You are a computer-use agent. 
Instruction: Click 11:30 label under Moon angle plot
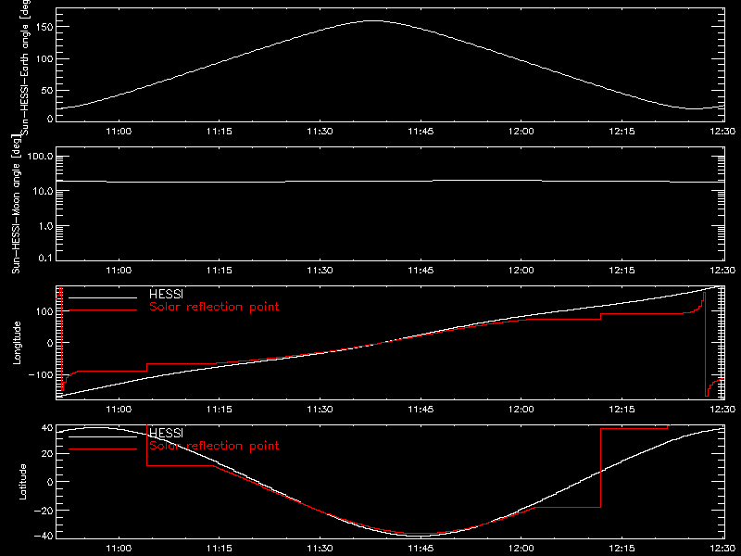(320, 271)
